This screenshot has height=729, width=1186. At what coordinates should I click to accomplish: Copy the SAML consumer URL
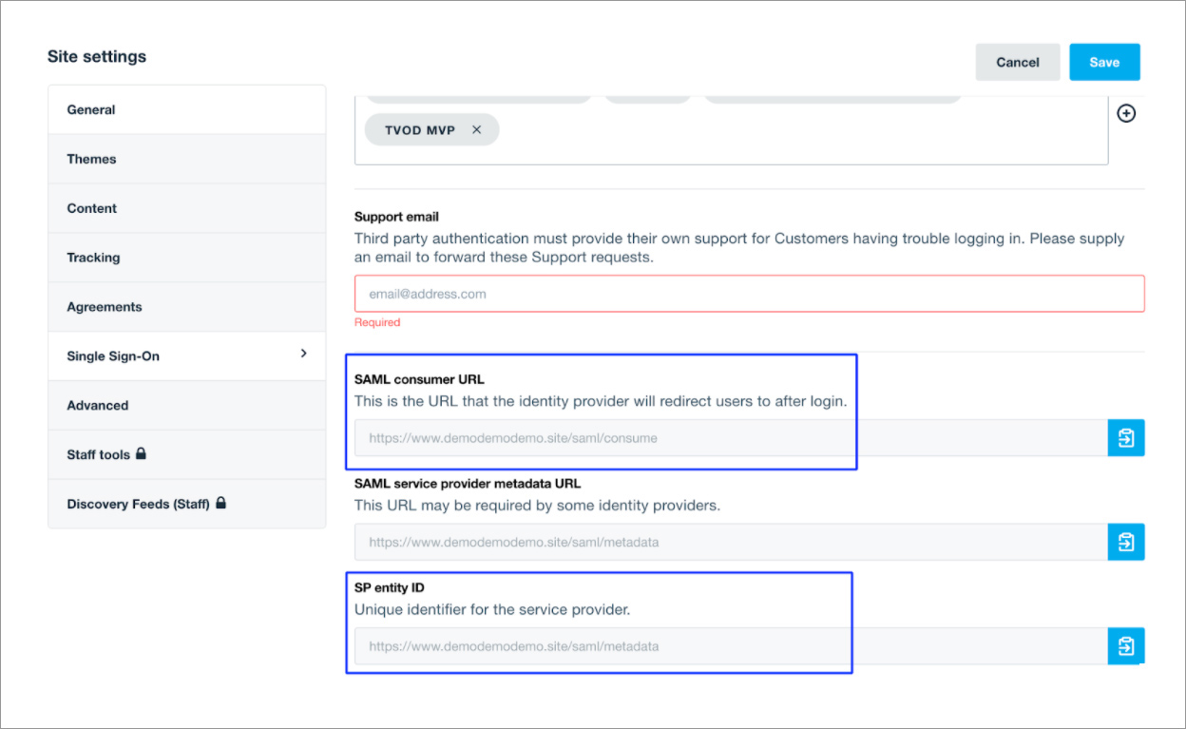[1126, 438]
